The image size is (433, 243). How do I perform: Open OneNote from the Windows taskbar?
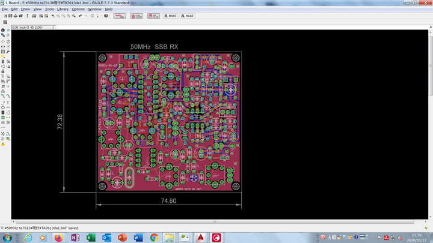(75, 238)
